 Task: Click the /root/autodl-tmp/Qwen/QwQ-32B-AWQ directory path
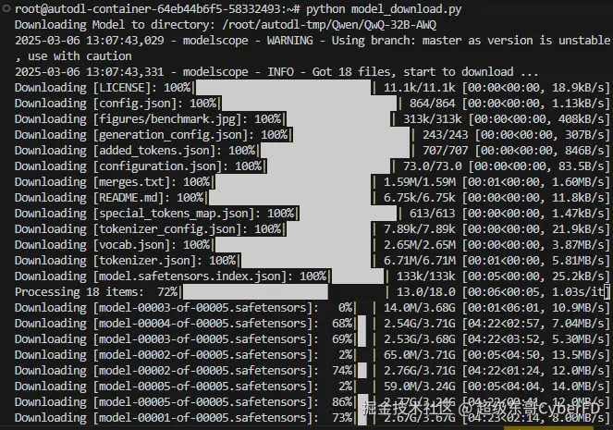point(329,25)
